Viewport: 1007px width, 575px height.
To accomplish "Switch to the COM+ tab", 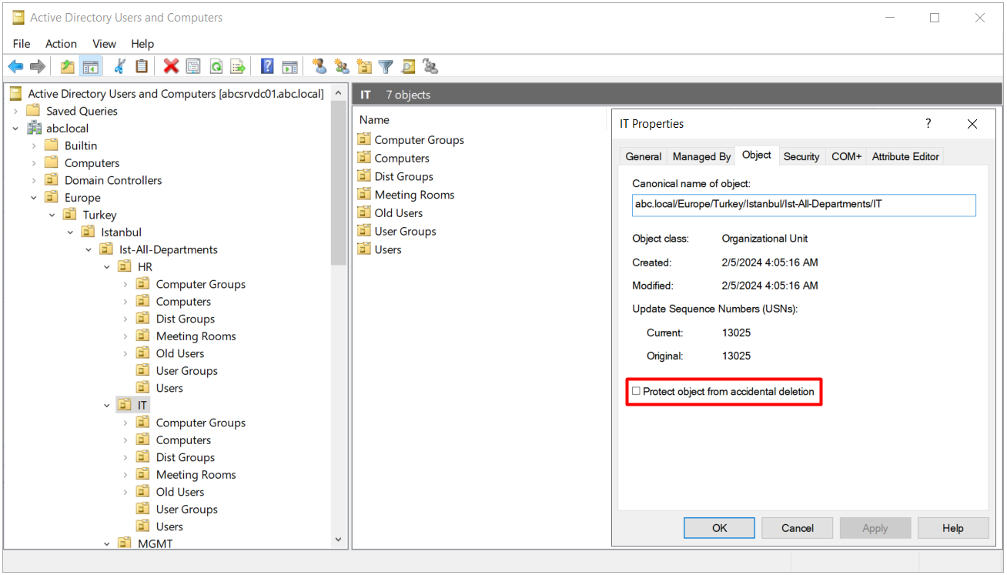I will coord(846,156).
